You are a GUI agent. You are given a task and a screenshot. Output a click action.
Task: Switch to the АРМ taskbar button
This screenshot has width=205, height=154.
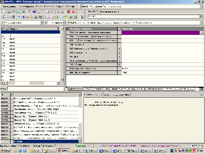click(x=64, y=151)
